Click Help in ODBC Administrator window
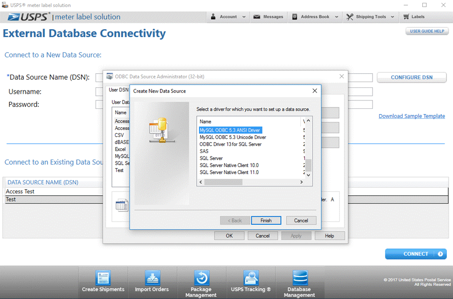Screen dimensions: 453x299 [330, 236]
